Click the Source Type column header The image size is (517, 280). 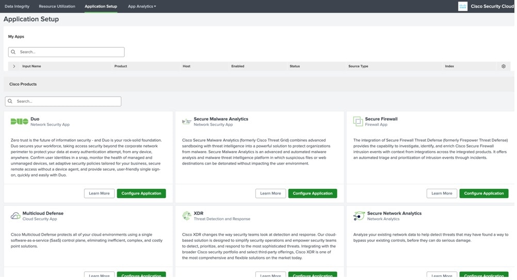pyautogui.click(x=358, y=66)
